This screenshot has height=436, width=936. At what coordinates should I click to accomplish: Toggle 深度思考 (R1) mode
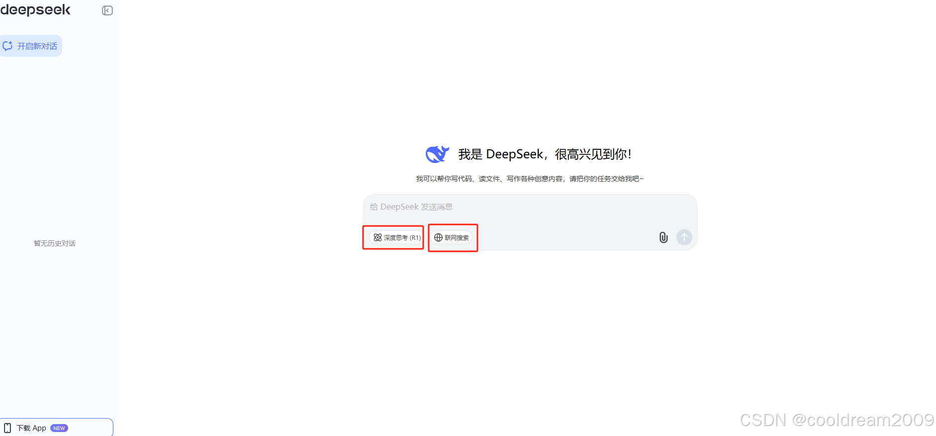click(x=396, y=237)
